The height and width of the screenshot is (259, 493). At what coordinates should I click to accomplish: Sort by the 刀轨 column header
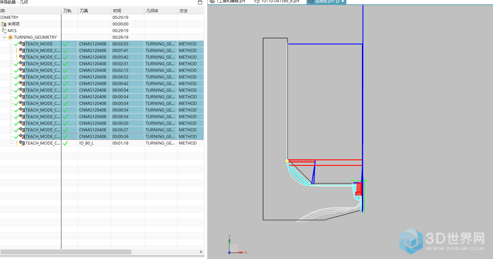pos(70,11)
